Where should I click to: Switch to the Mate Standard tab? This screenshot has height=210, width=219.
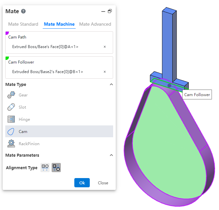(x=23, y=24)
